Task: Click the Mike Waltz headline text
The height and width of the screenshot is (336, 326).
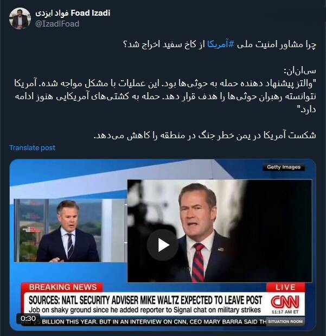Action: [x=145, y=300]
